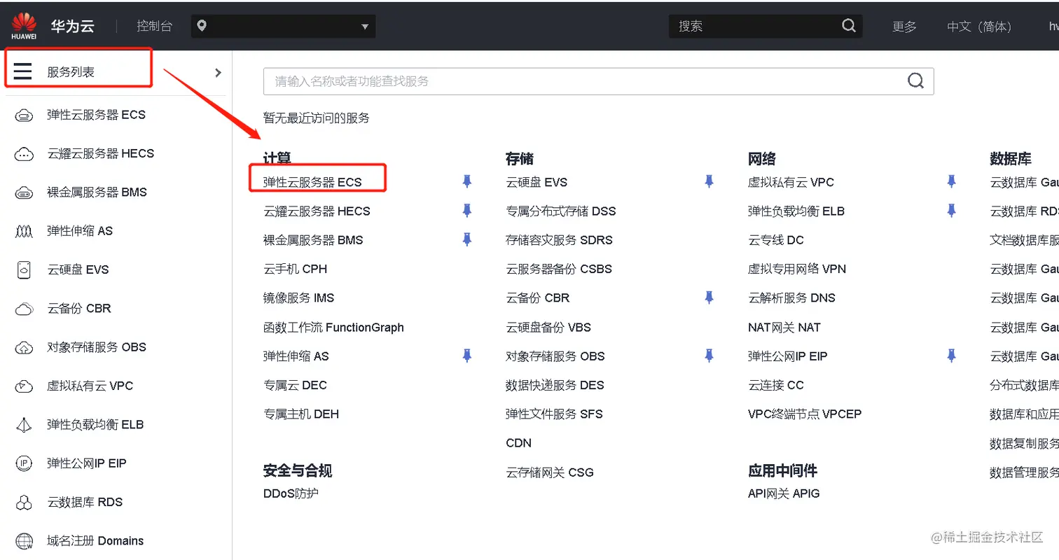Click in the top 搜索 field

[x=766, y=26]
